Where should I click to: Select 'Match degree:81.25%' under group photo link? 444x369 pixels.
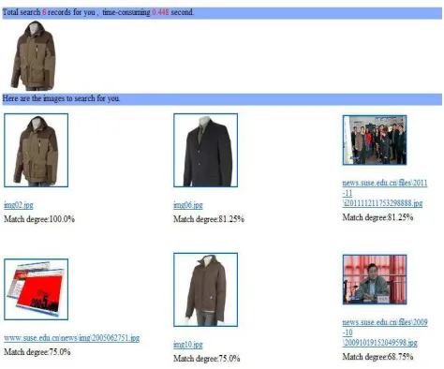click(x=377, y=217)
